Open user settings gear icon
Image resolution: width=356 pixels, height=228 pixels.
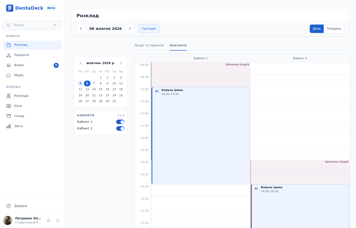coord(49,220)
